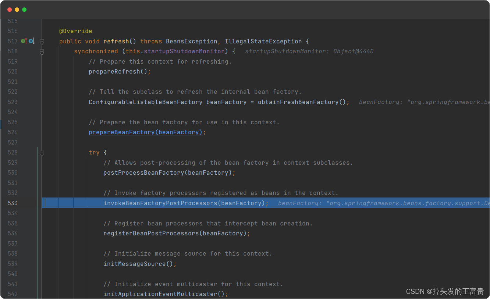The image size is (490, 299).
Task: Click startupShutdownMonitor field reference
Action: tap(184, 51)
